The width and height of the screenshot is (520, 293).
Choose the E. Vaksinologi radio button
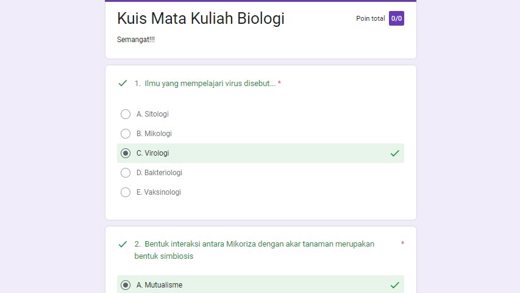pyautogui.click(x=126, y=192)
